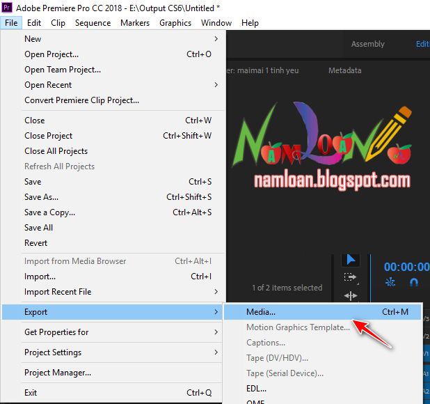Image resolution: width=430 pixels, height=404 pixels.
Task: Toggle insert sequences as nests icon
Action: (x=390, y=282)
